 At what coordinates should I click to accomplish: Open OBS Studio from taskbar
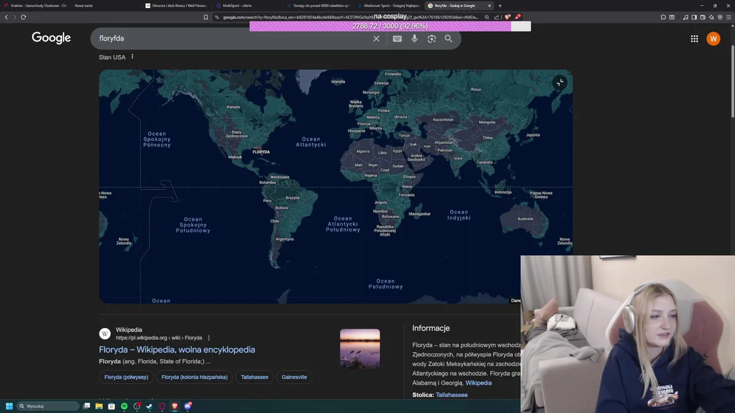[137, 406]
